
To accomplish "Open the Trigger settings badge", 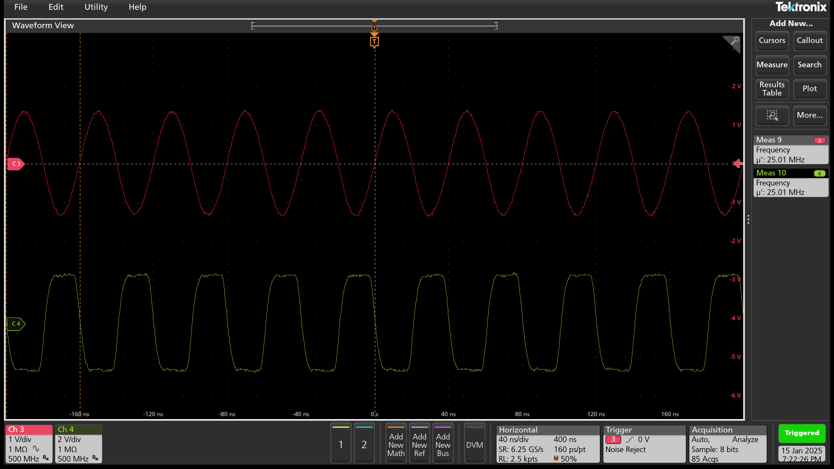I will click(644, 444).
